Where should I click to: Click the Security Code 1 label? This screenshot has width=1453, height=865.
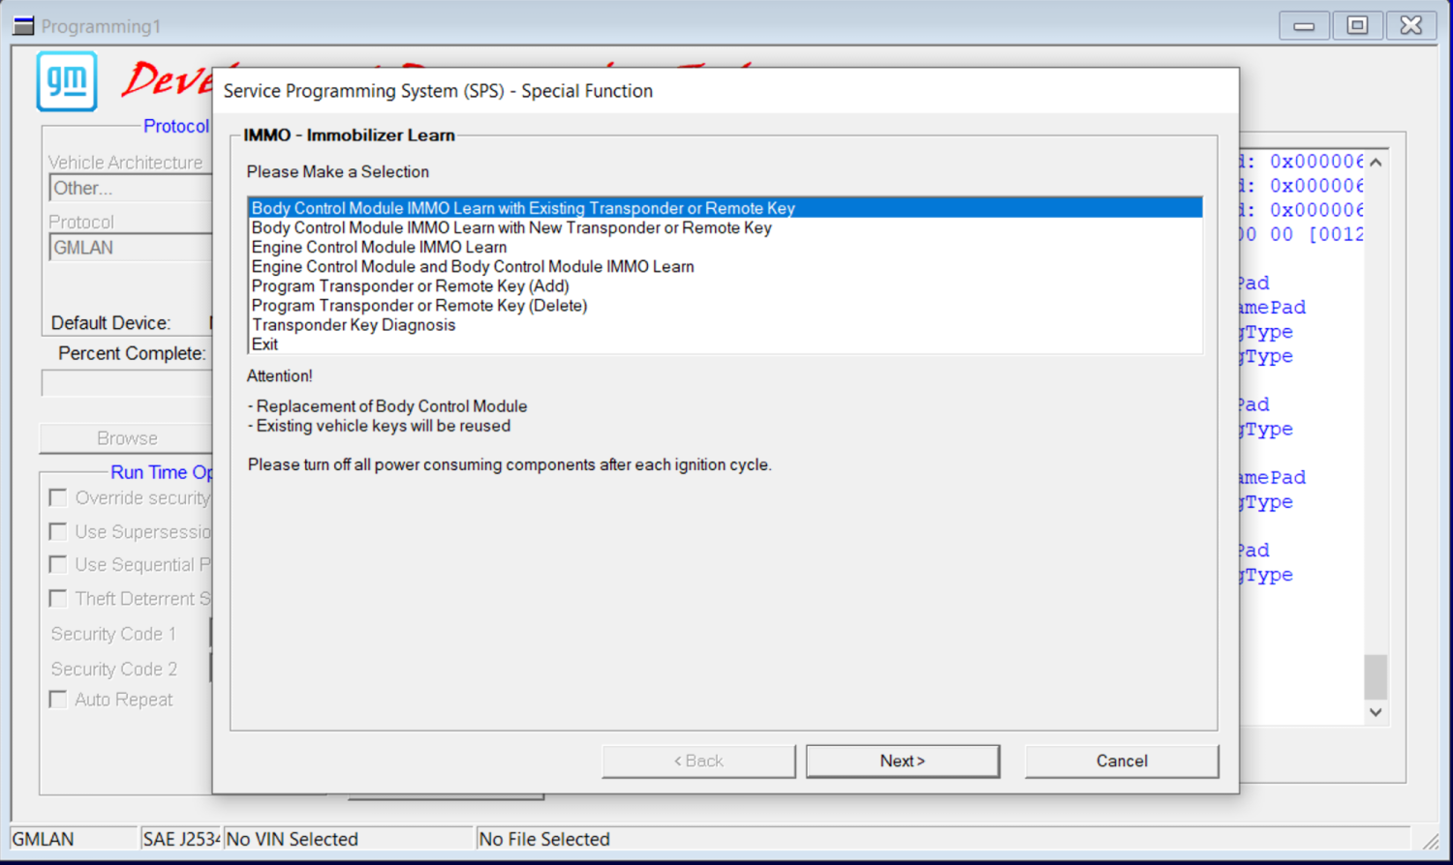[x=113, y=634]
